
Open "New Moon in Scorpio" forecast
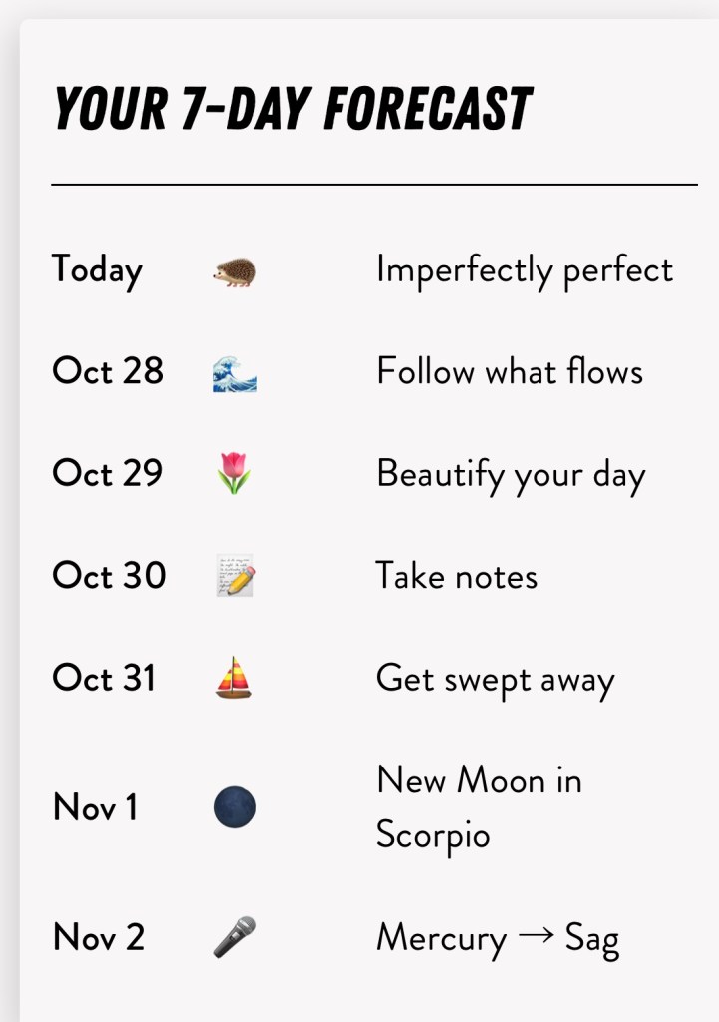(x=479, y=806)
